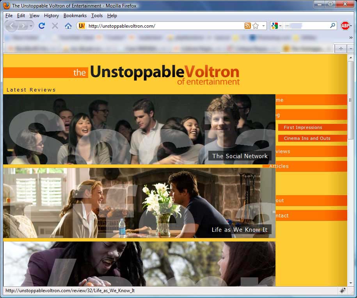Click The Social Network title label

pyautogui.click(x=240, y=156)
